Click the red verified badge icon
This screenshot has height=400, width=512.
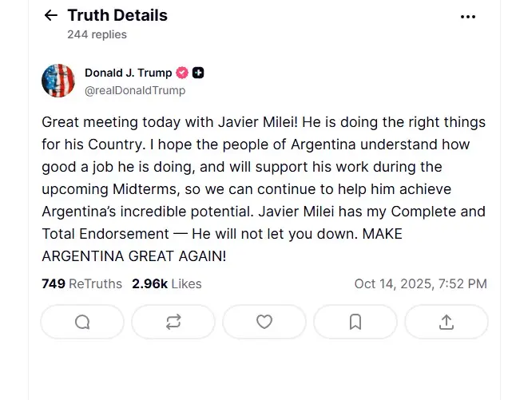(x=182, y=73)
